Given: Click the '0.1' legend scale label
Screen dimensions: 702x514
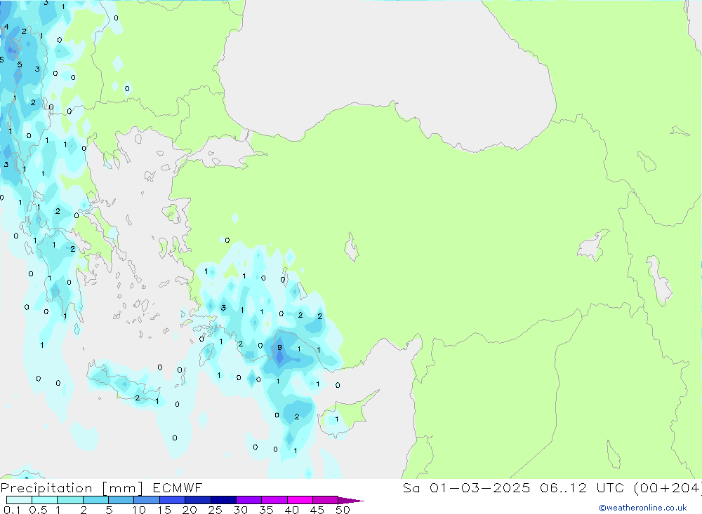Looking at the screenshot, I should (12, 510).
